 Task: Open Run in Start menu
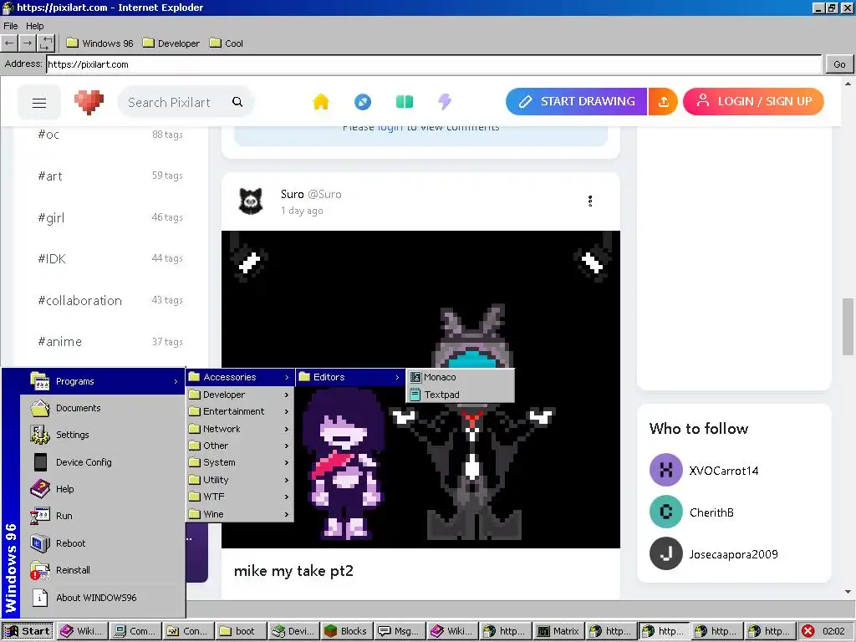click(x=103, y=516)
